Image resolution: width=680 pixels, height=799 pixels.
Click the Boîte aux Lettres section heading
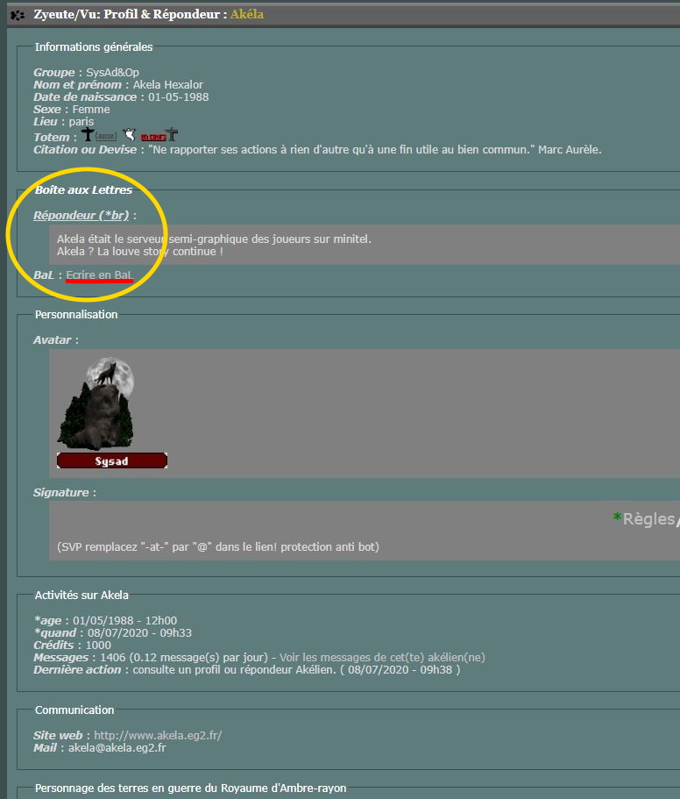[x=83, y=190]
